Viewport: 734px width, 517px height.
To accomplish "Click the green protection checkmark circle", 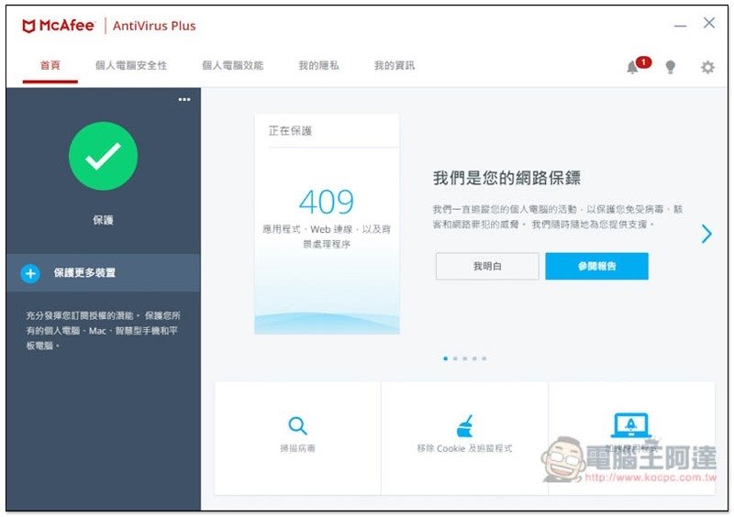I will coord(104,156).
